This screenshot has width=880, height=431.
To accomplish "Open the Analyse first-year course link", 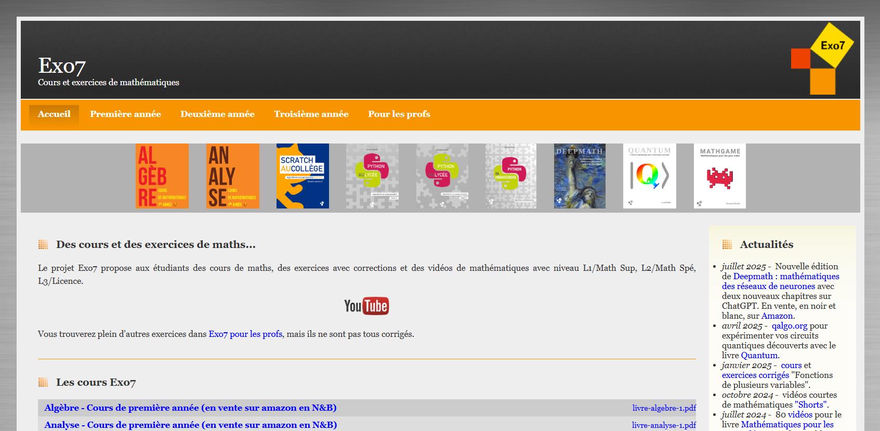I will pos(190,425).
